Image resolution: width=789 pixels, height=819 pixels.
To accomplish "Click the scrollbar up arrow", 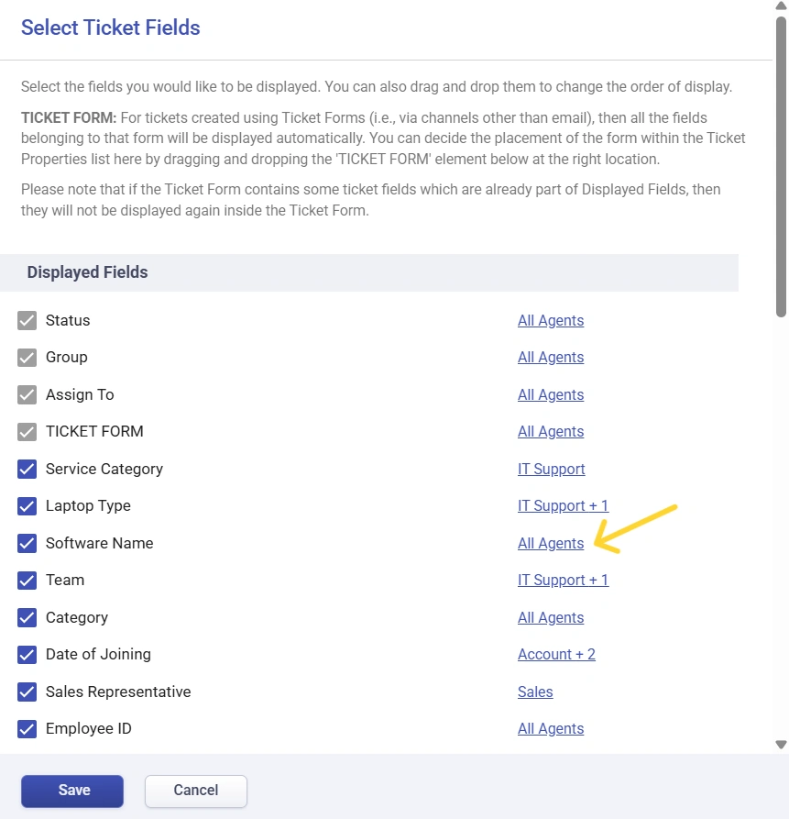I will (781, 6).
